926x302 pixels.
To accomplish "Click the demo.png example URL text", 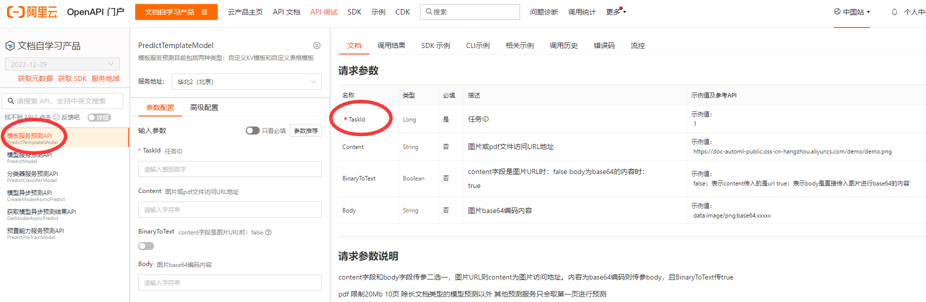I will click(792, 151).
